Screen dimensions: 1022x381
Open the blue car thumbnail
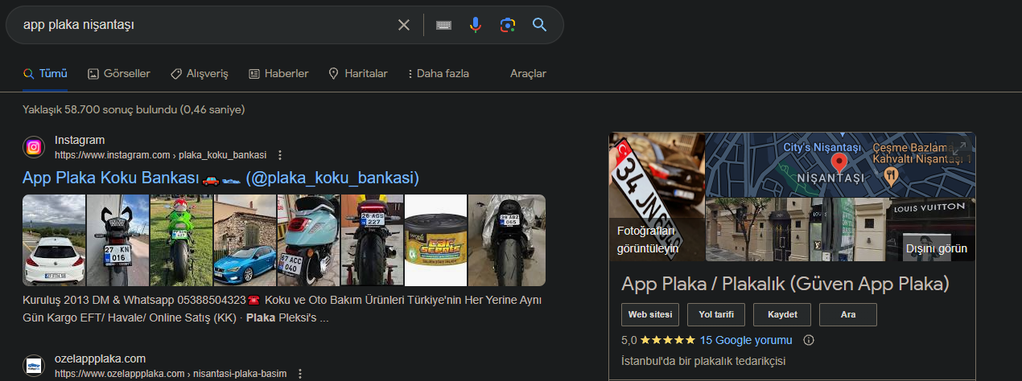245,240
